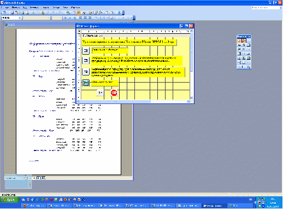The image size is (283, 209).
Task: Click the Ask a question box
Action: click(266, 8)
